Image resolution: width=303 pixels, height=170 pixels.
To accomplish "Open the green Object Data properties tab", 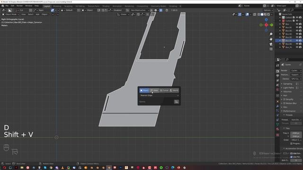I will (x=277, y=124).
